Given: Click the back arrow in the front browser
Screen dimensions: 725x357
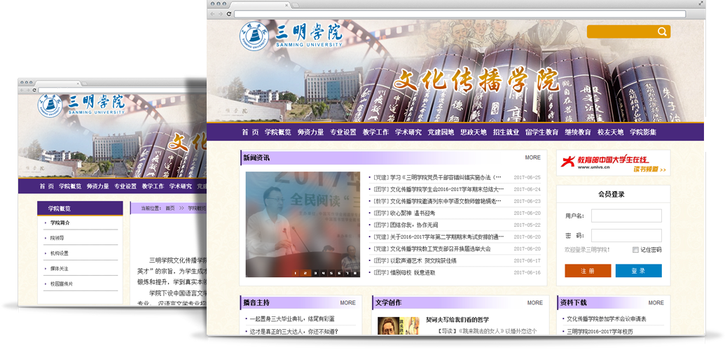Looking at the screenshot, I should (x=213, y=14).
